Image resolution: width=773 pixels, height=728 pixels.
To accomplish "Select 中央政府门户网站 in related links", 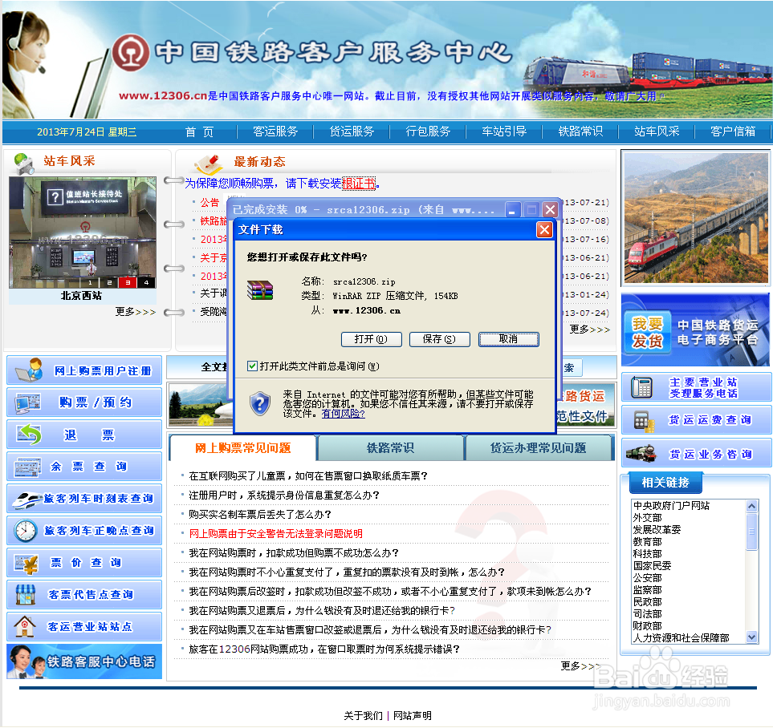I will (671, 506).
